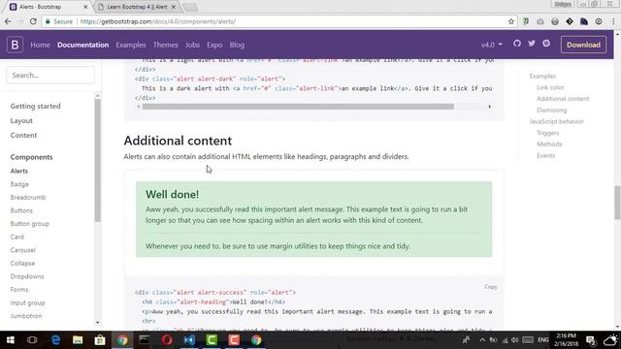Launch Microsoft Edge from the taskbar
This screenshot has height=349, width=621.
point(55,340)
